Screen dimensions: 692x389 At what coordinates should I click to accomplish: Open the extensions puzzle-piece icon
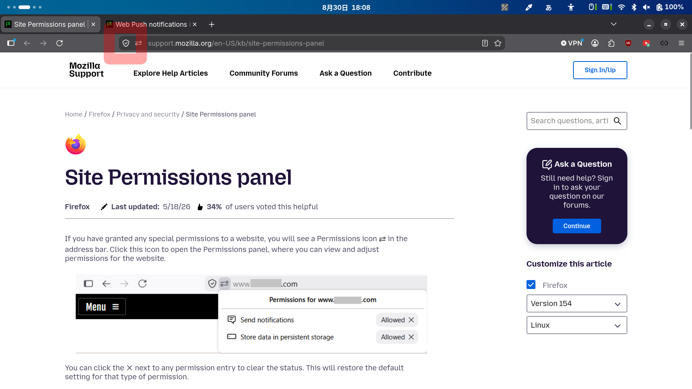611,43
